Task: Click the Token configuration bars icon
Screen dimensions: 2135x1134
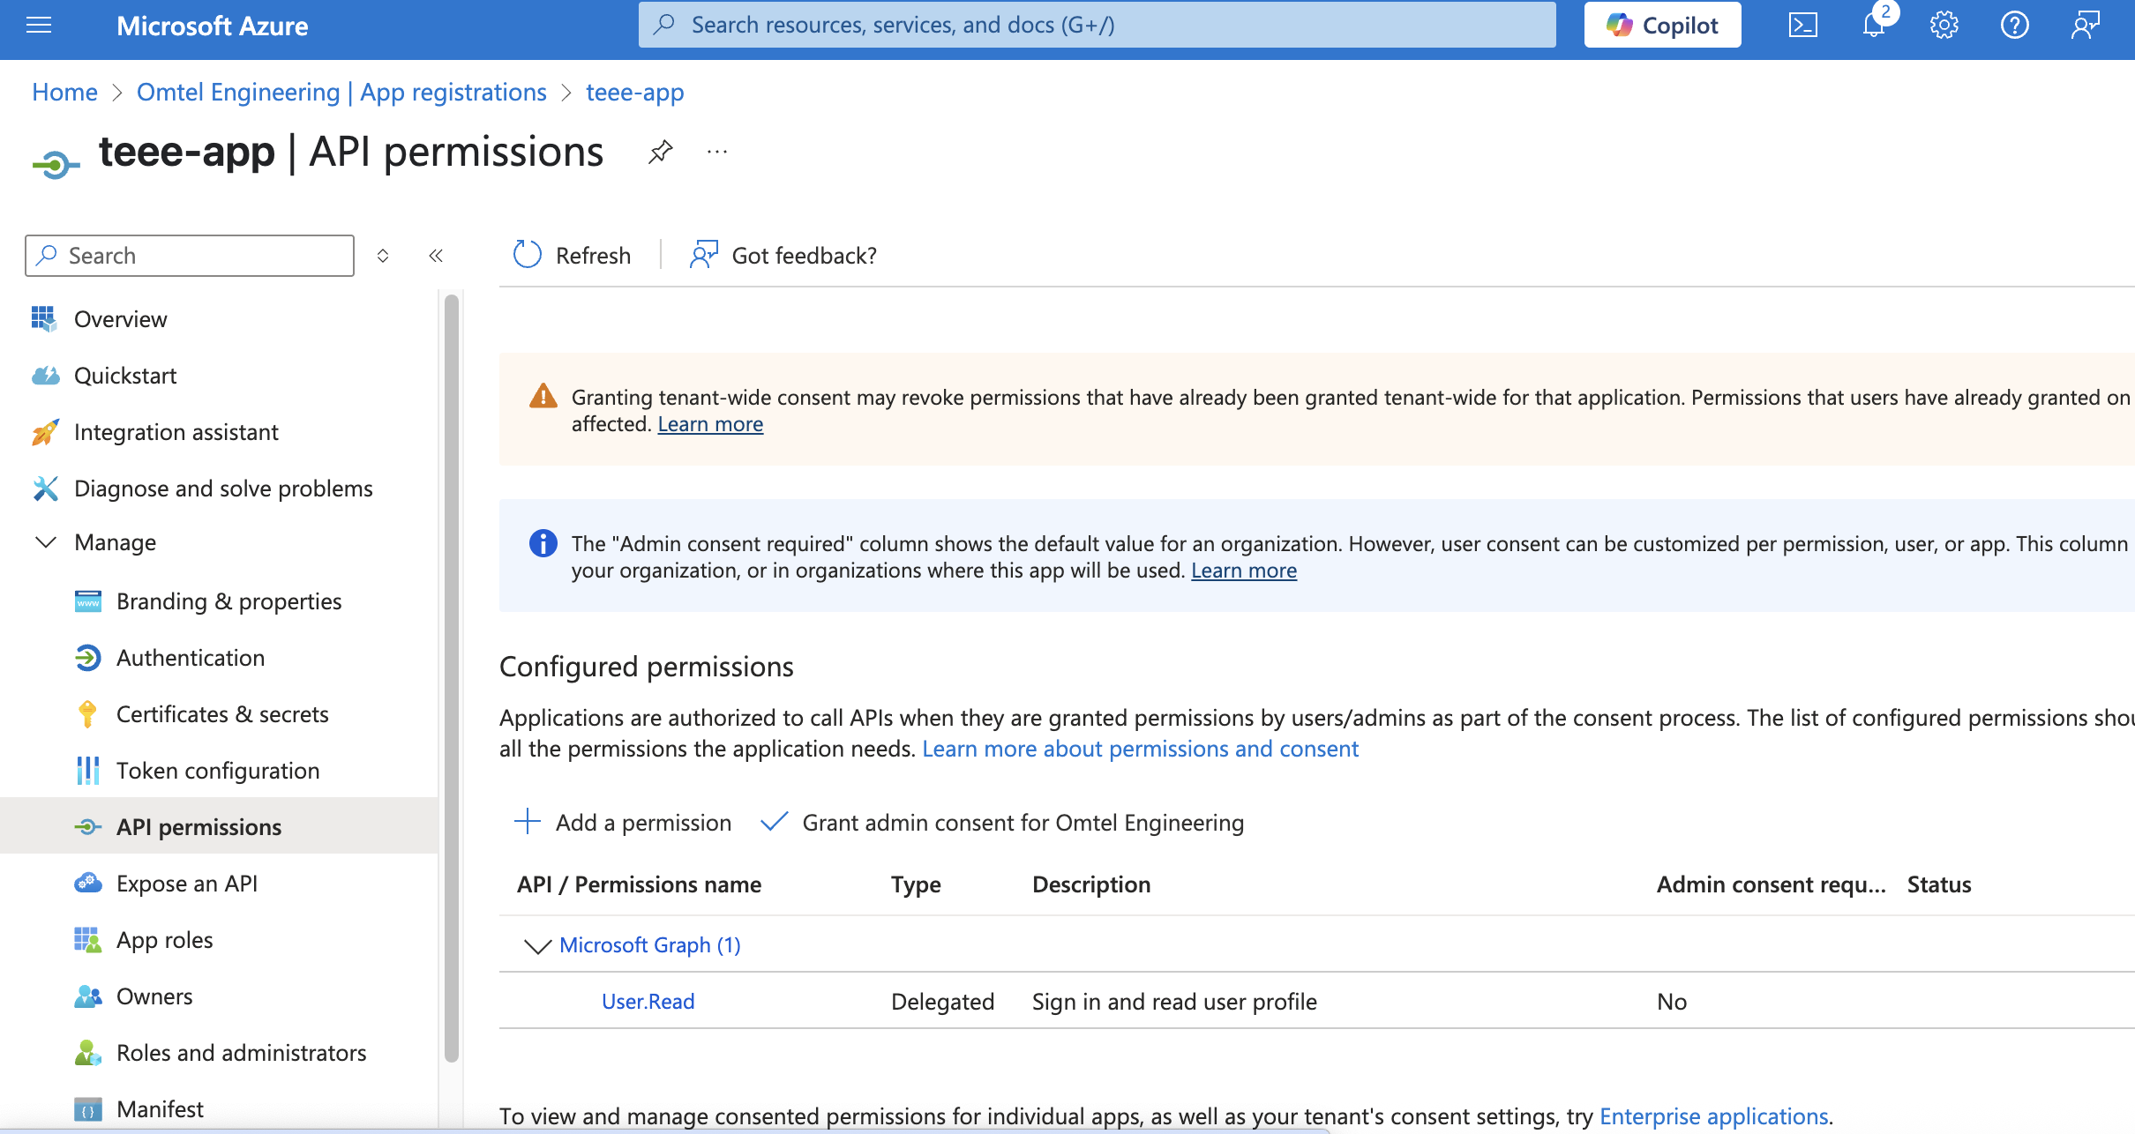Action: 87,770
